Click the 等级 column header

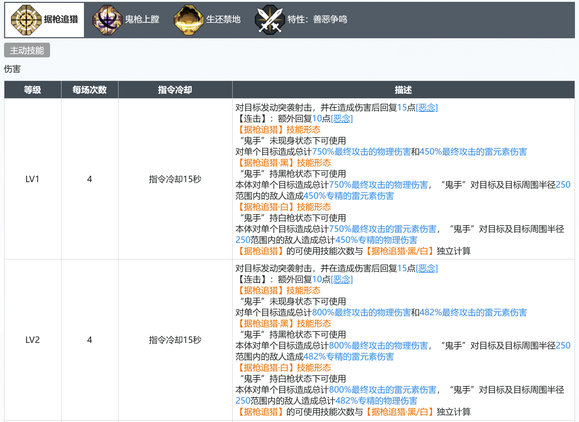32,90
